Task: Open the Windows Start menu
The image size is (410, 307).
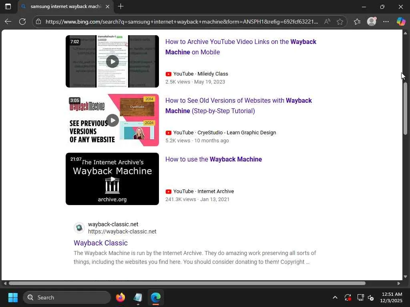Action: click(13, 297)
